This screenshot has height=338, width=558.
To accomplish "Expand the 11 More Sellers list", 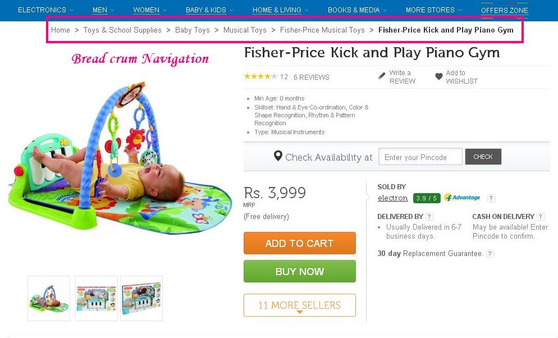I will pos(300,305).
